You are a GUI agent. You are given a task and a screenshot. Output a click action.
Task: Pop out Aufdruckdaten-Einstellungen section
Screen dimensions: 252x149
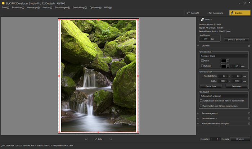pos(249,123)
